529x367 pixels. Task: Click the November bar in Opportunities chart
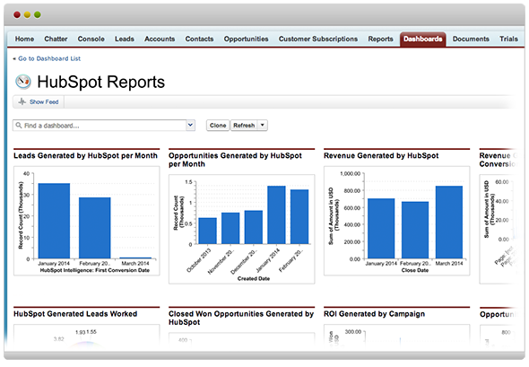[230, 228]
